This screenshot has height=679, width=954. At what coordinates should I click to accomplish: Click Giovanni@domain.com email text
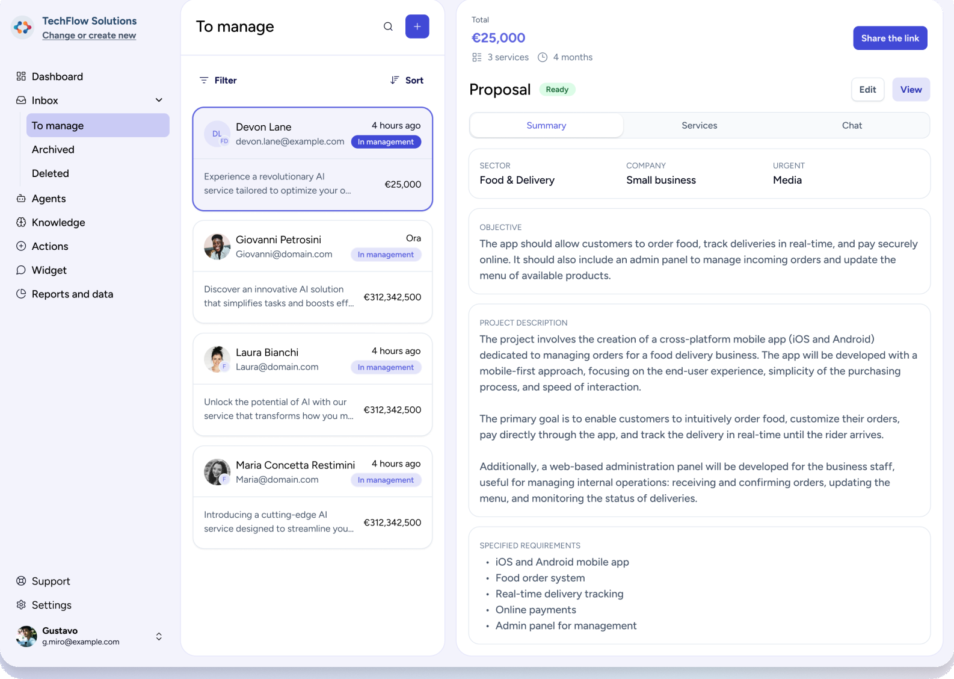(284, 254)
